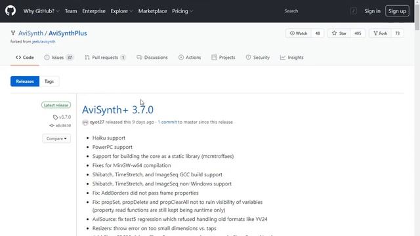Click 'Fix: AddBorders did not pass frame properties' text

tap(146, 193)
